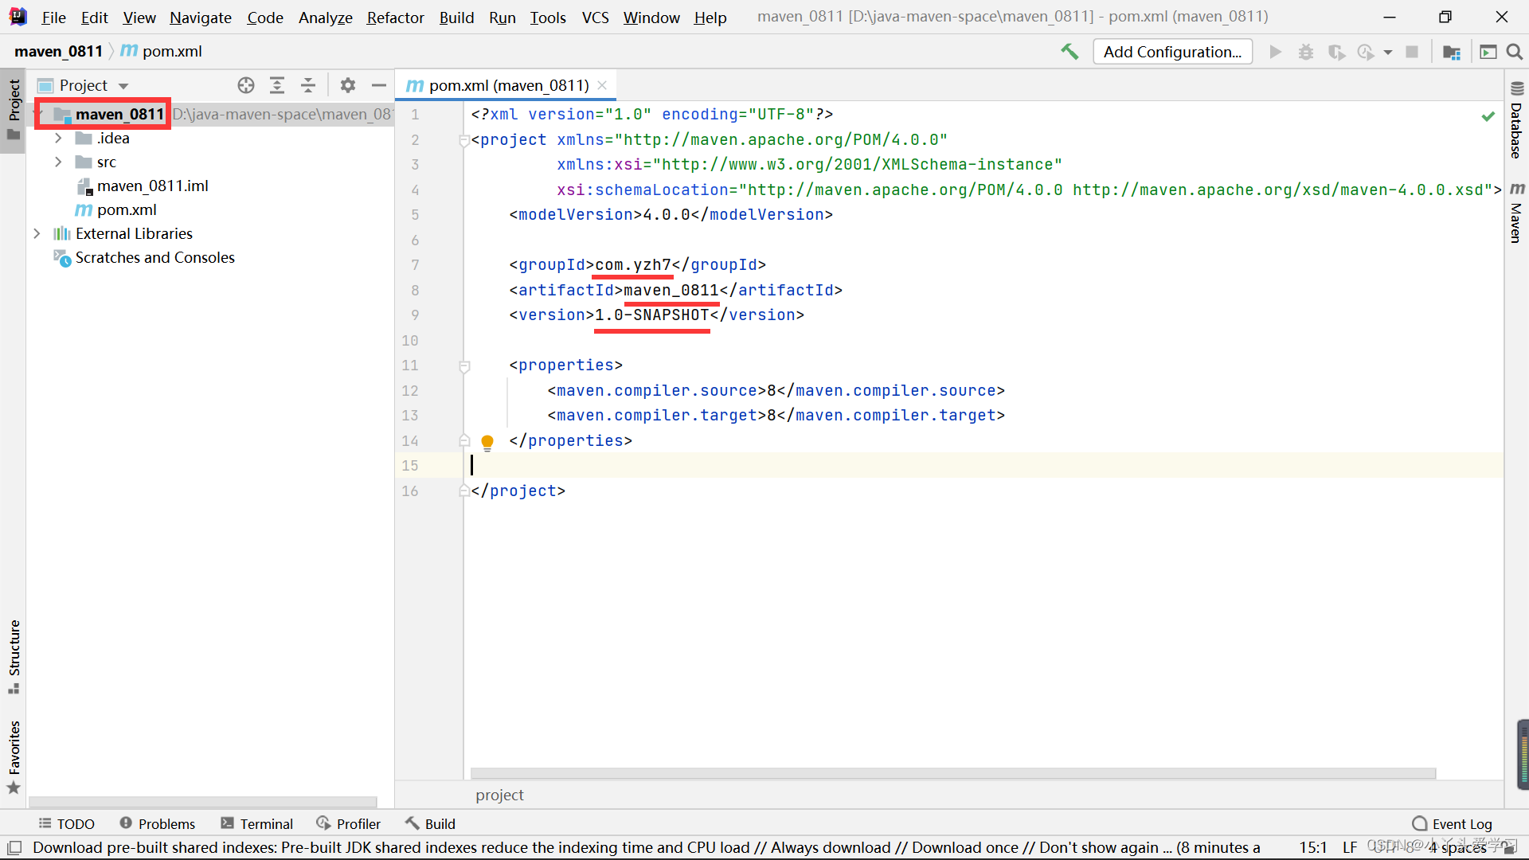This screenshot has height=860, width=1529.
Task: Click the Run arrow icon in toolbar
Action: [x=1275, y=52]
